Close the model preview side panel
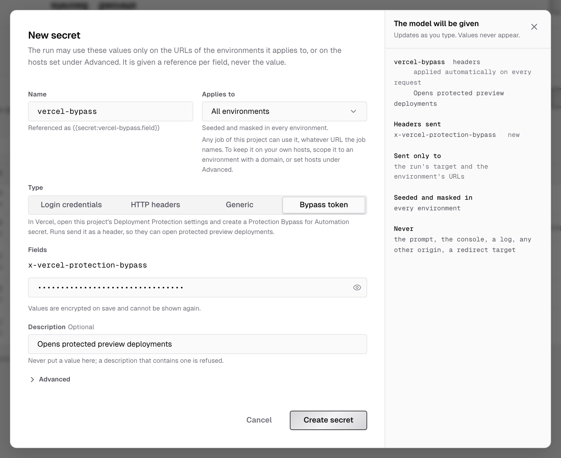This screenshot has height=458, width=561. click(x=534, y=27)
